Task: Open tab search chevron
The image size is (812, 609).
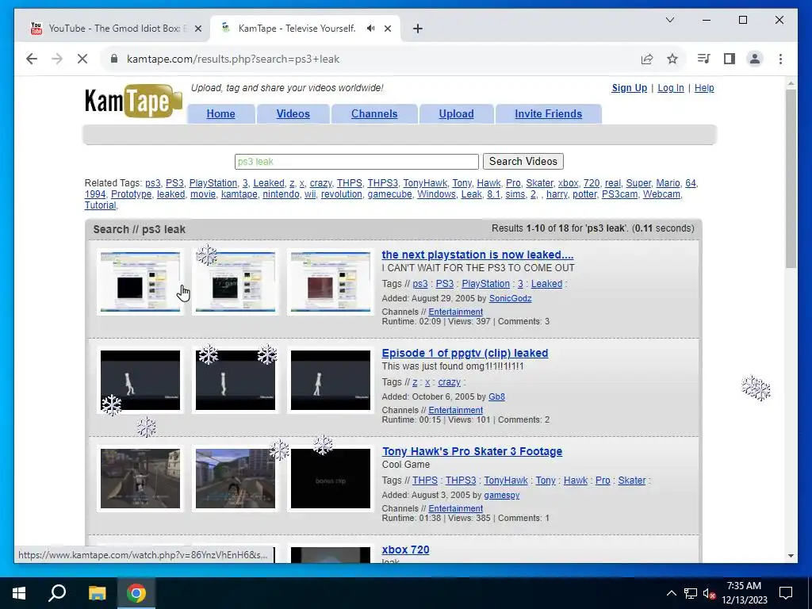Action: pos(669,20)
